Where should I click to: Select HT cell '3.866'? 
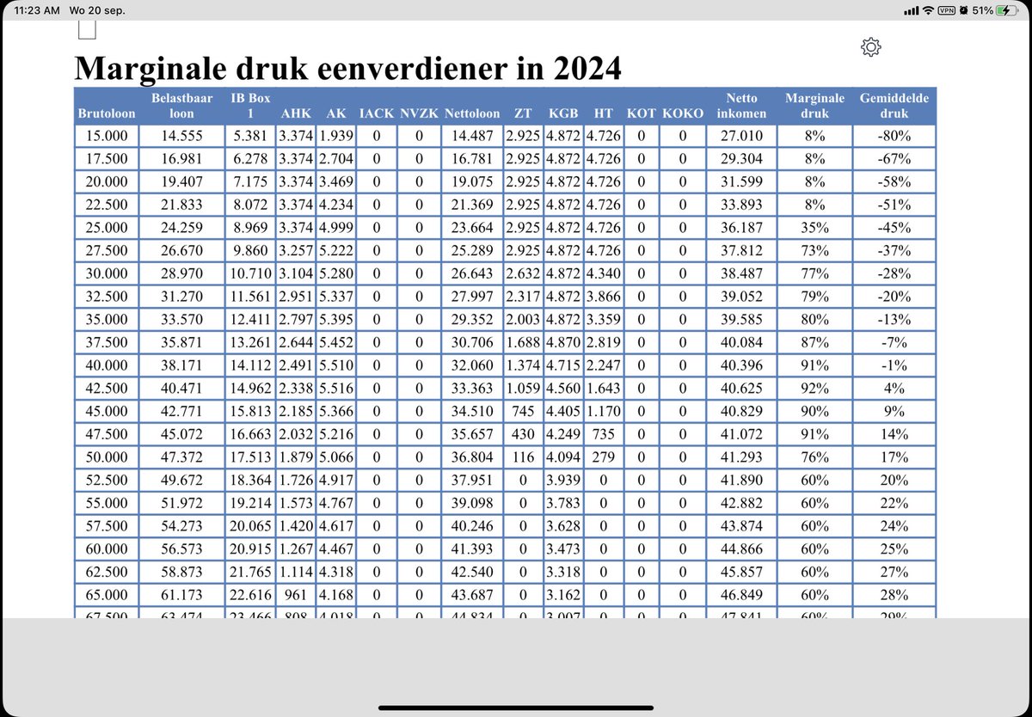pyautogui.click(x=603, y=297)
